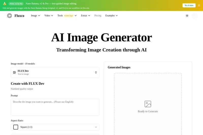This screenshot has height=135, width=203.
Task: Click the Fluxco brand name link
Action: pos(20,16)
